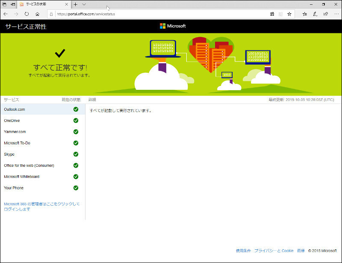Select Microsoft To-Do service row

pyautogui.click(x=42, y=143)
